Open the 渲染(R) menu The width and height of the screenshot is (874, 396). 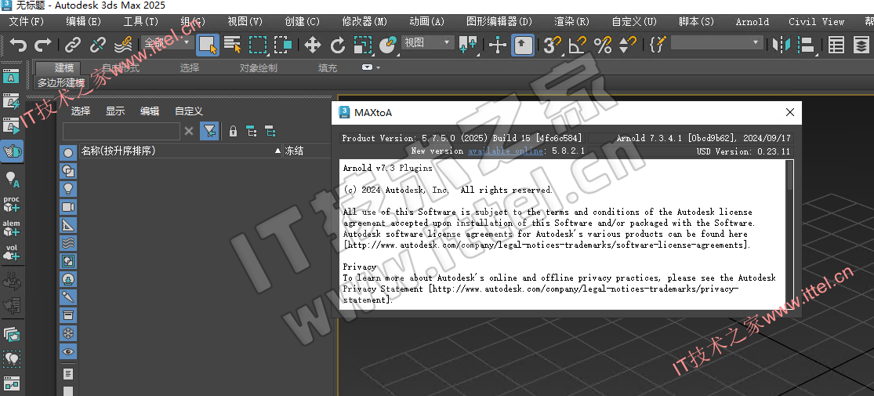coord(571,22)
